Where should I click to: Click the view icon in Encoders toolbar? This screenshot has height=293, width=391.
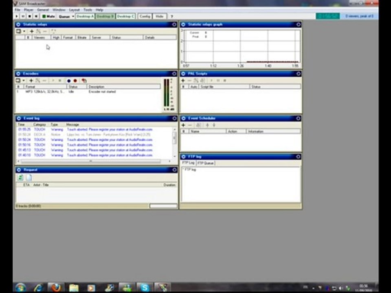[x=18, y=81]
